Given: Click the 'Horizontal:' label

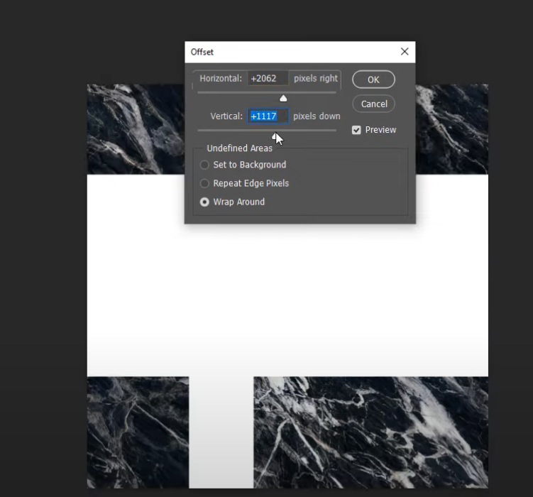Looking at the screenshot, I should (x=221, y=79).
